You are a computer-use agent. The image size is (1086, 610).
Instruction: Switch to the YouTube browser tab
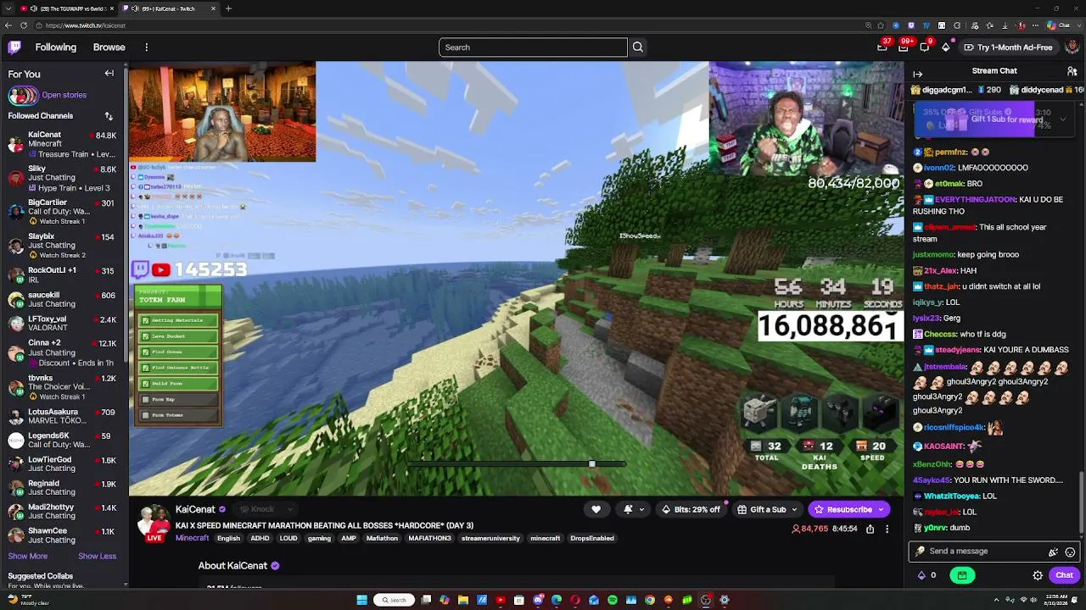click(66, 8)
